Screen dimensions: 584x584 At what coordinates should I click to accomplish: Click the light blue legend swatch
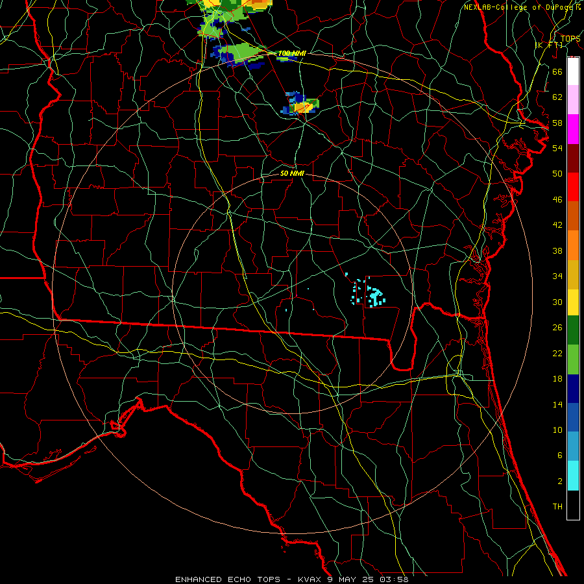(x=573, y=446)
